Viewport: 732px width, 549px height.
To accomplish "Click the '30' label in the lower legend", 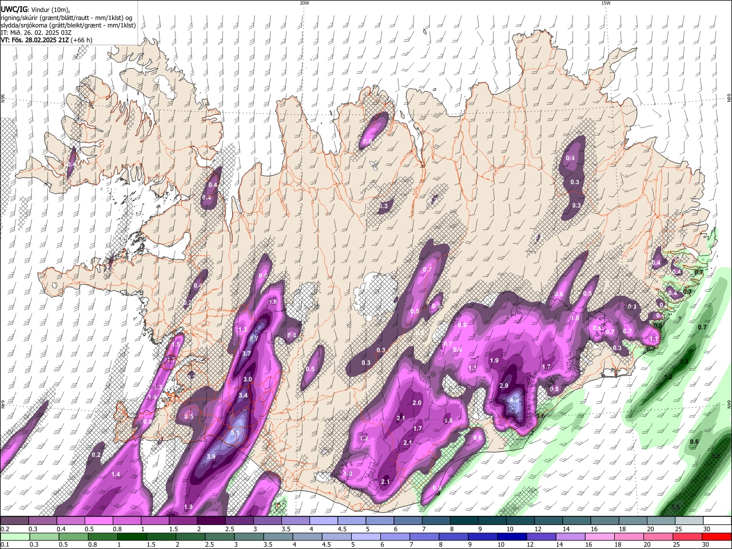I will pyautogui.click(x=706, y=545).
